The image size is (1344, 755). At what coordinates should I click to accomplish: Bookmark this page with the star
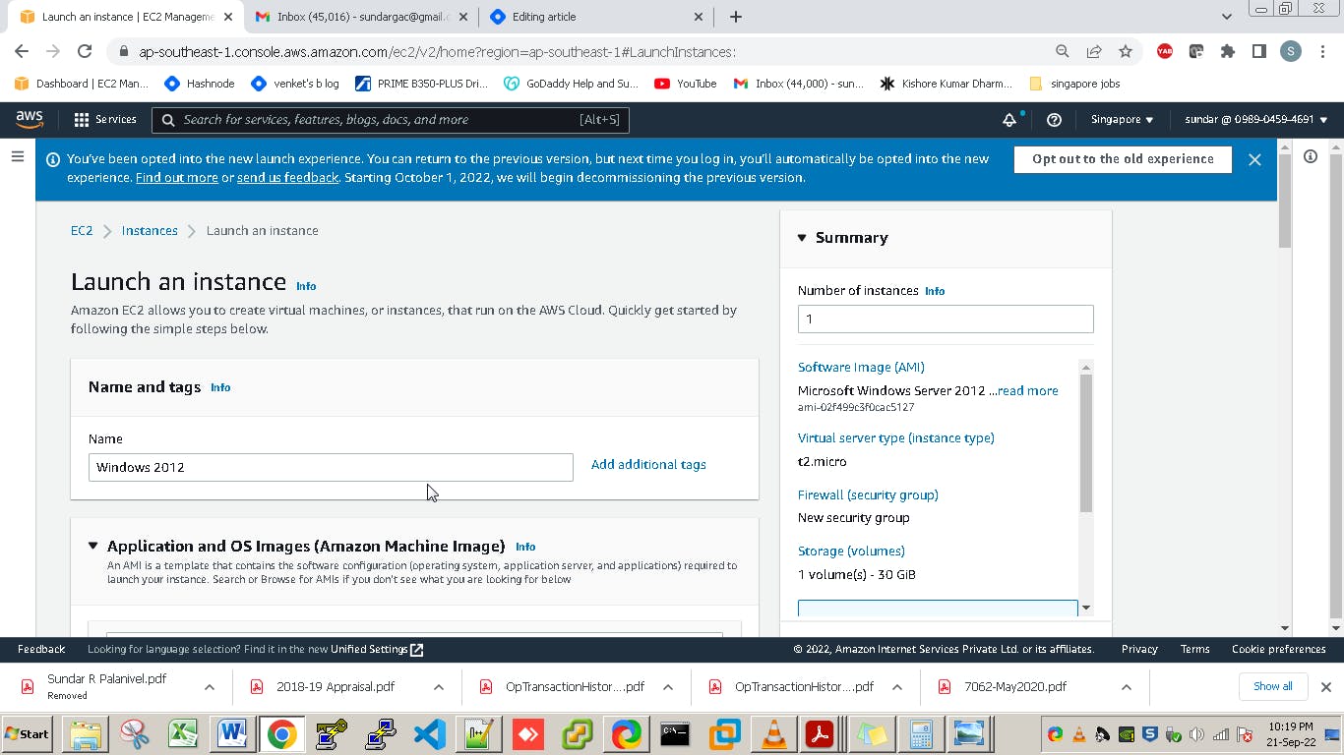click(1126, 51)
